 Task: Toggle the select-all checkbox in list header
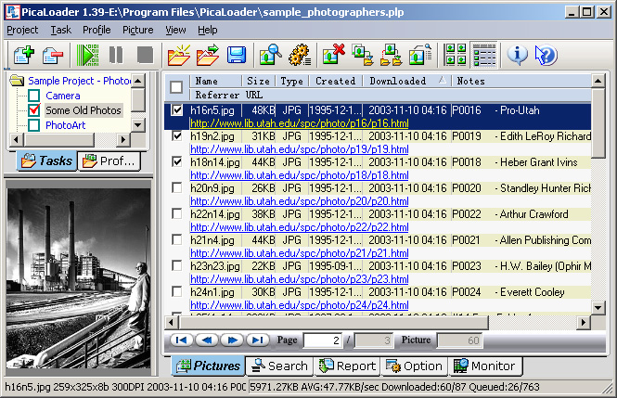coord(176,87)
